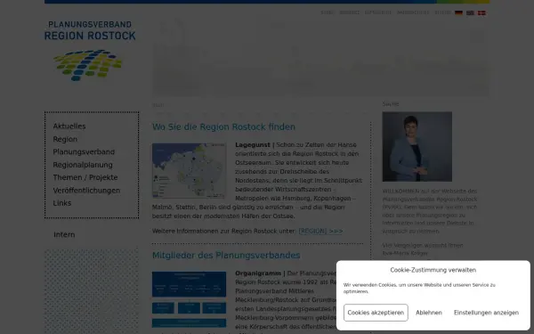Click the Cookie-Zustimmung verwalten title
Image resolution: width=534 pixels, height=334 pixels.
pyautogui.click(x=433, y=270)
